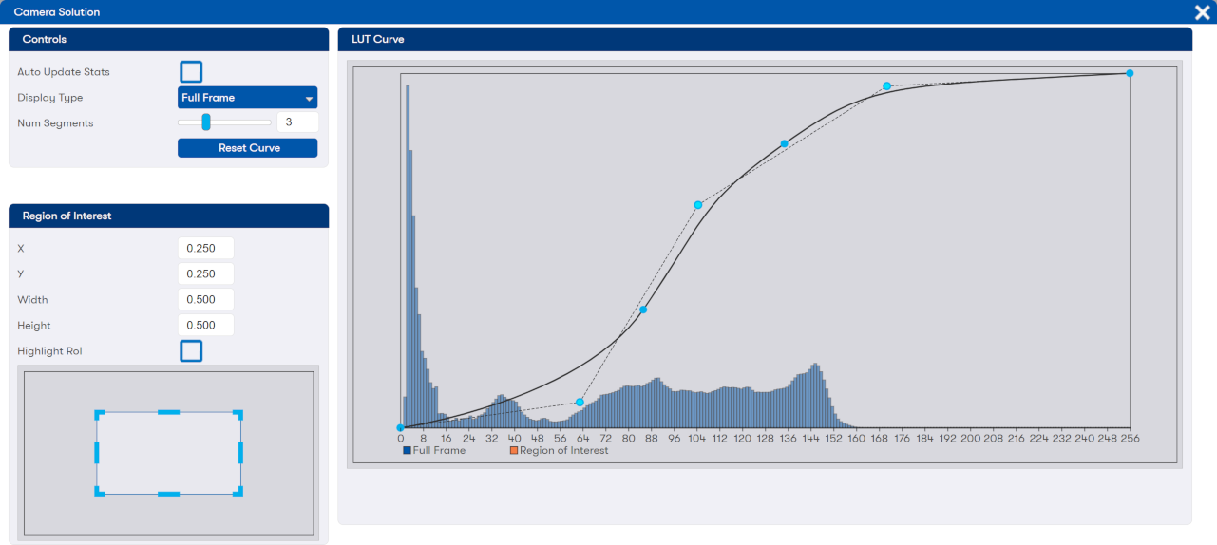Select the curve anchor point near value 85

pos(643,310)
